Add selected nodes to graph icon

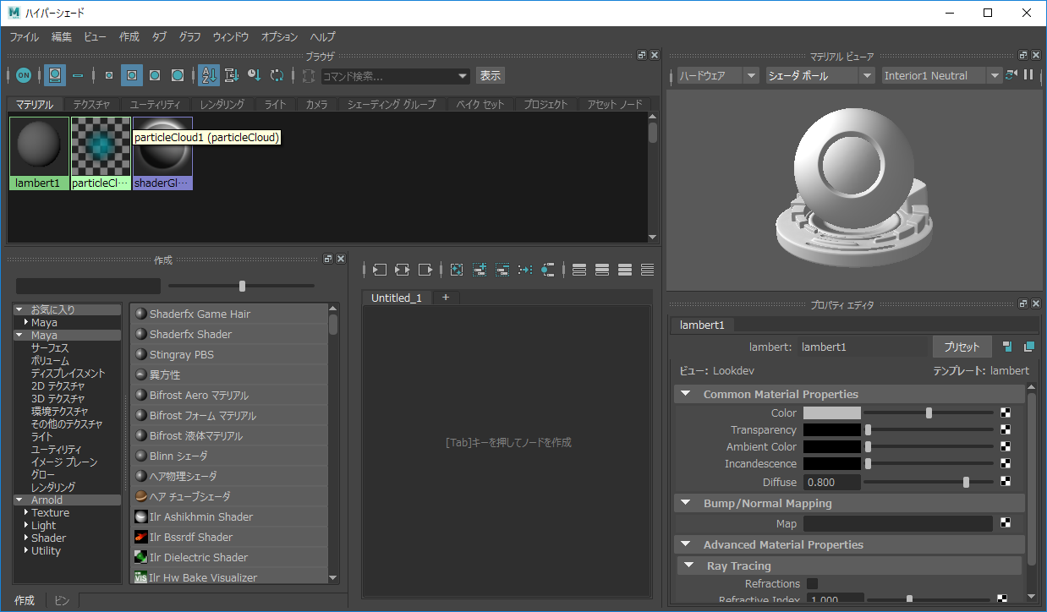[480, 270]
